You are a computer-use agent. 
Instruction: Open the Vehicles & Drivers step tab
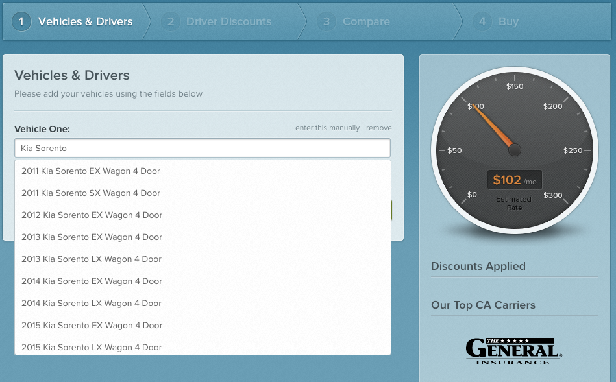tap(85, 21)
